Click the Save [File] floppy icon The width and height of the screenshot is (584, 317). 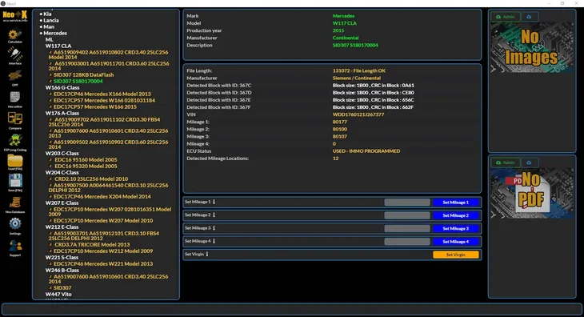pos(15,181)
